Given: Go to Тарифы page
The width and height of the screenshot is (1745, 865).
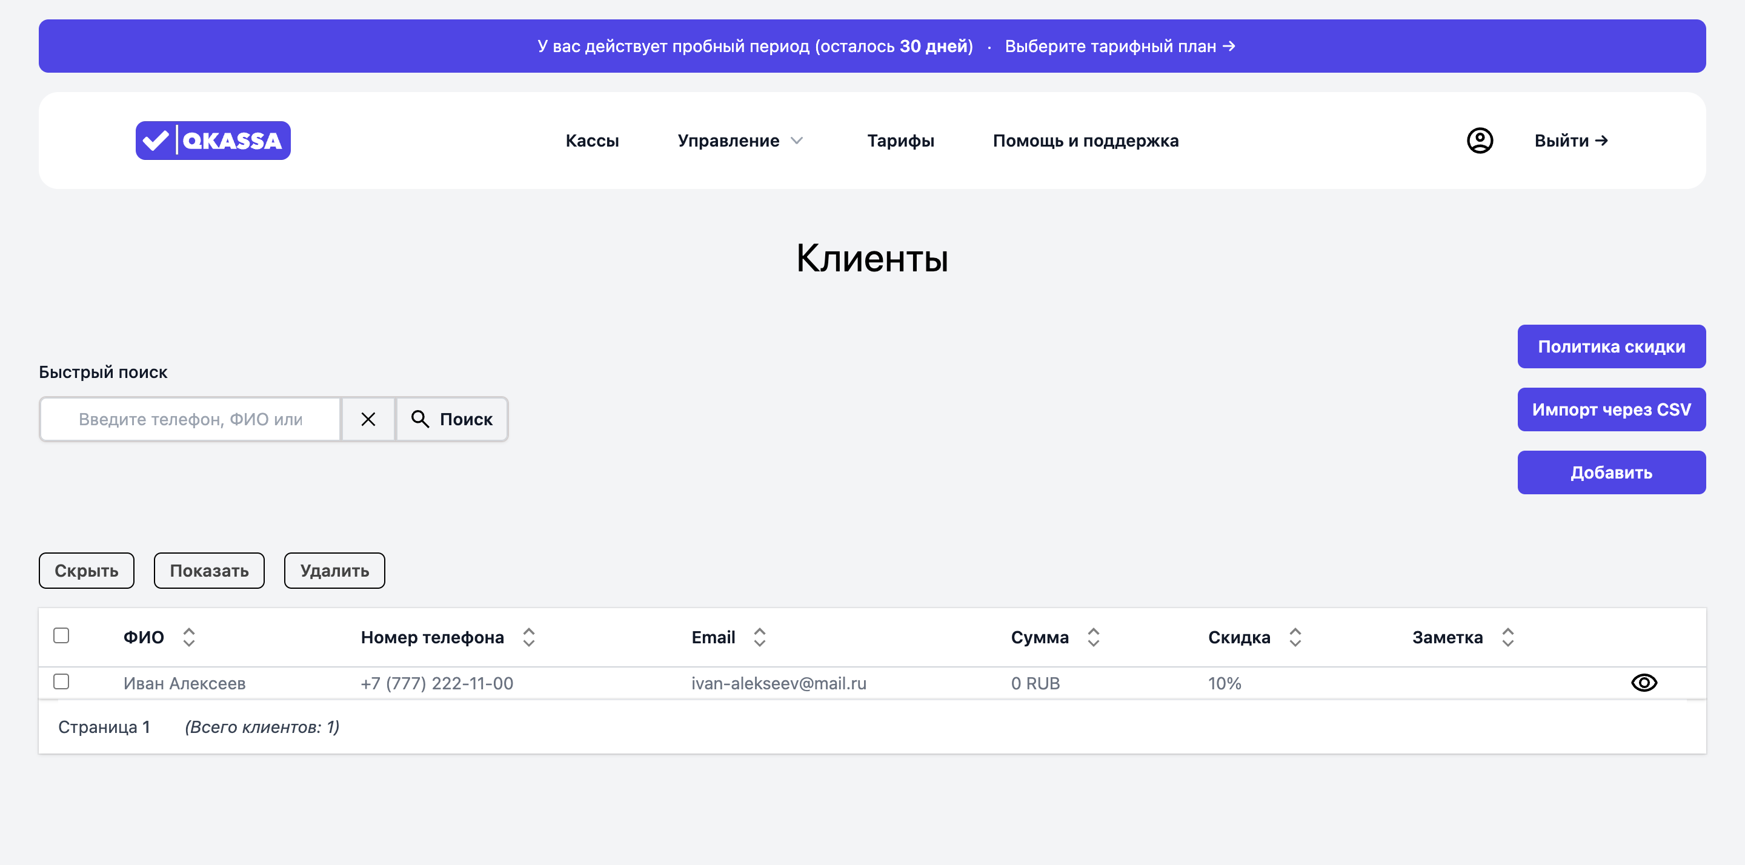Looking at the screenshot, I should 900,140.
